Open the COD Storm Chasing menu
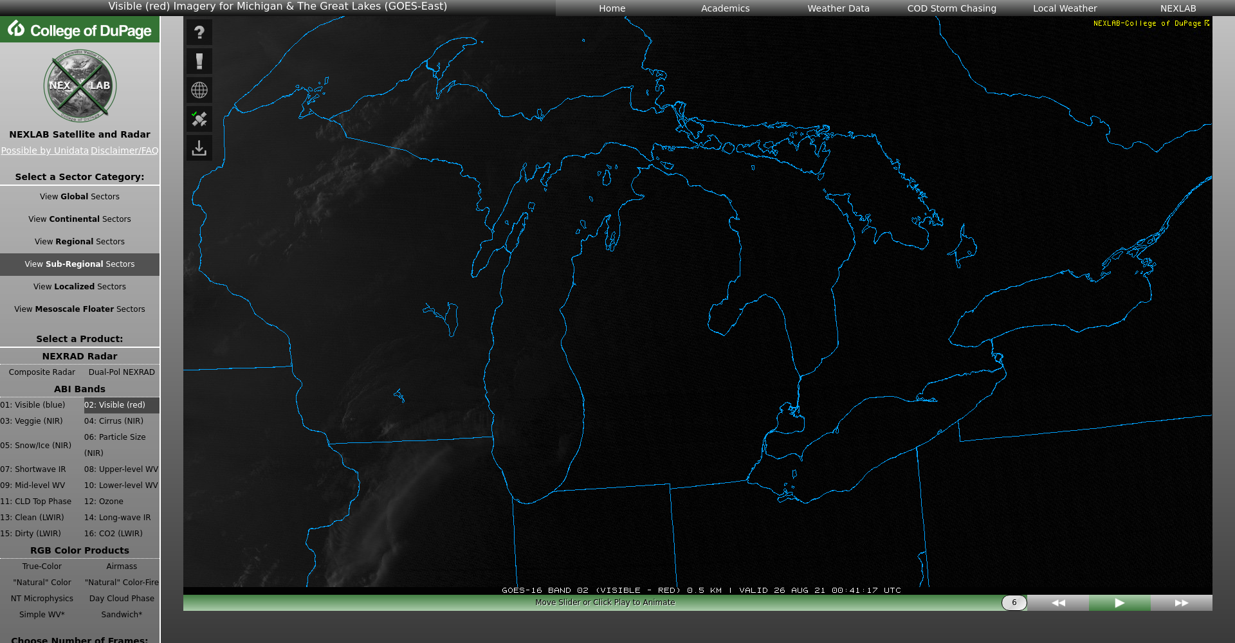 951,8
